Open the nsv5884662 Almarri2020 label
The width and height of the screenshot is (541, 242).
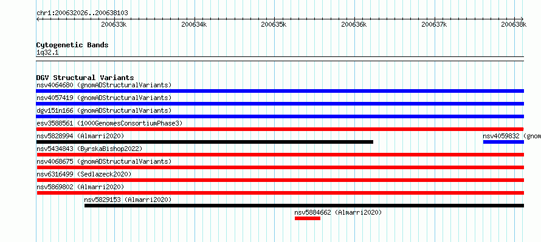pyautogui.click(x=338, y=212)
